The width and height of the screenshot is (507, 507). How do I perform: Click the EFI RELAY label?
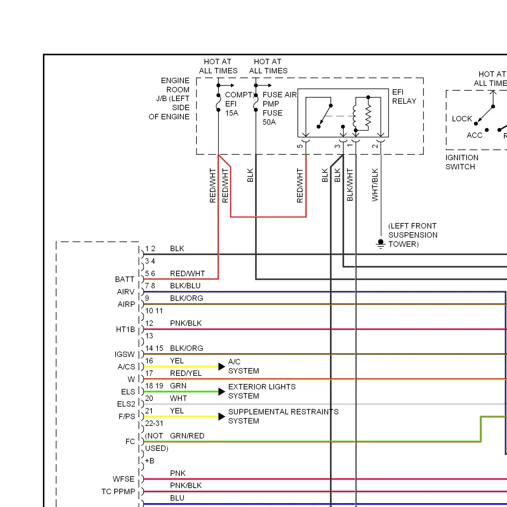pyautogui.click(x=404, y=97)
